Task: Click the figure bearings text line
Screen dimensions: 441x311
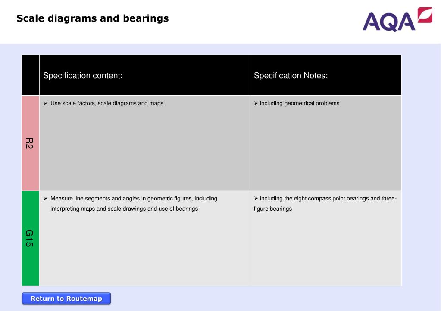Action: click(x=273, y=209)
